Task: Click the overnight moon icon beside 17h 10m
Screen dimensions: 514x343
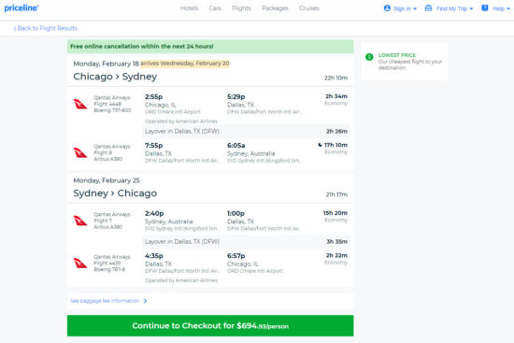Action: (x=320, y=145)
